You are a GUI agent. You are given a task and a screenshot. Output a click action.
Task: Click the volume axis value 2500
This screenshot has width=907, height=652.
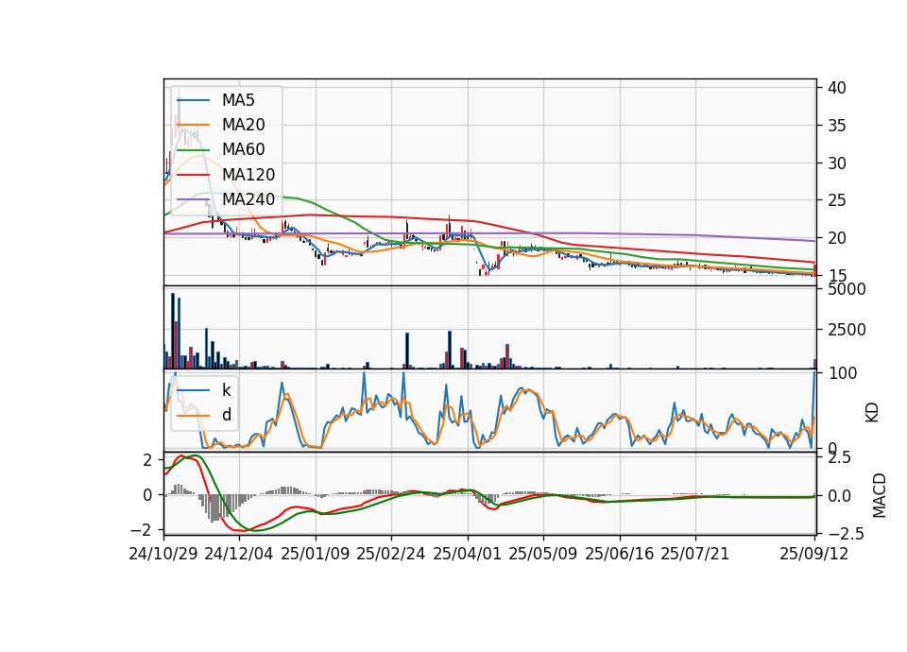click(847, 330)
